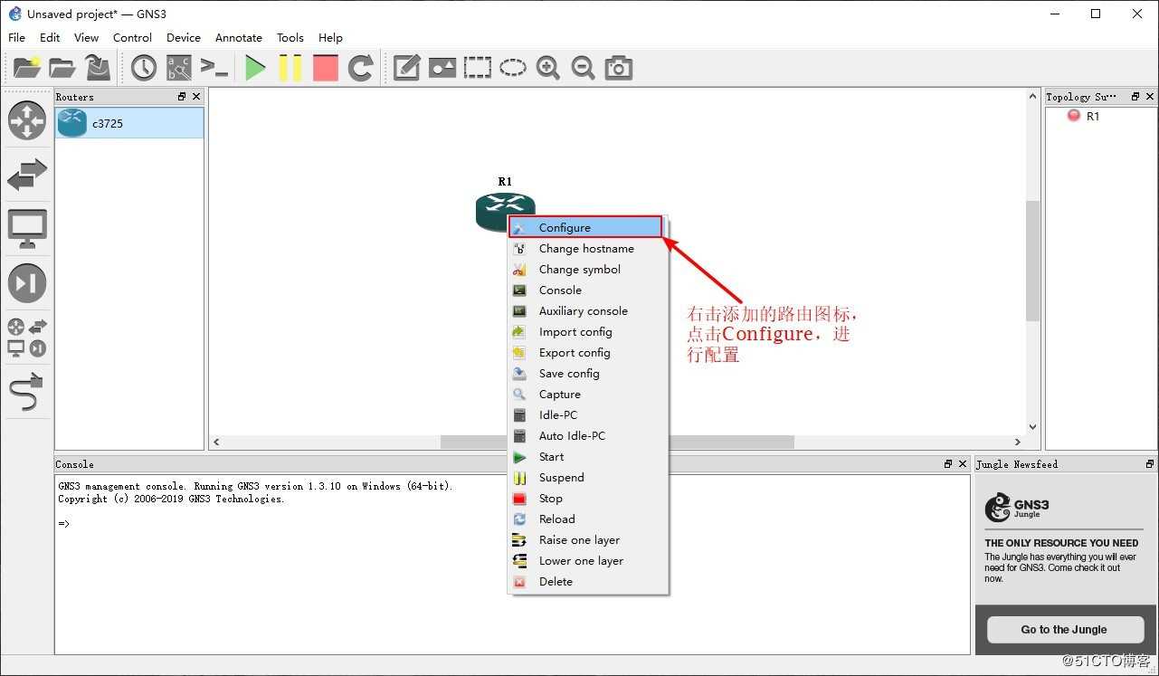
Task: Open the Help menu
Action: pos(330,37)
